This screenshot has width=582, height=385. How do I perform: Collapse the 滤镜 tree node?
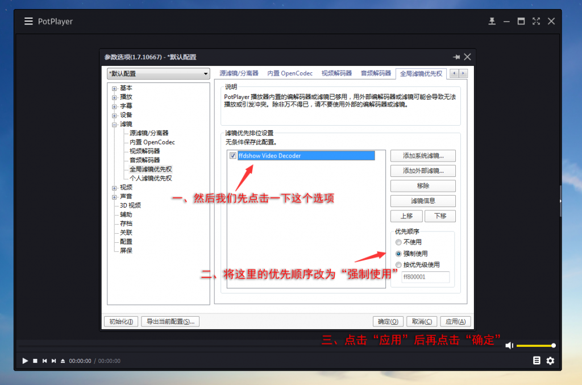[114, 125]
